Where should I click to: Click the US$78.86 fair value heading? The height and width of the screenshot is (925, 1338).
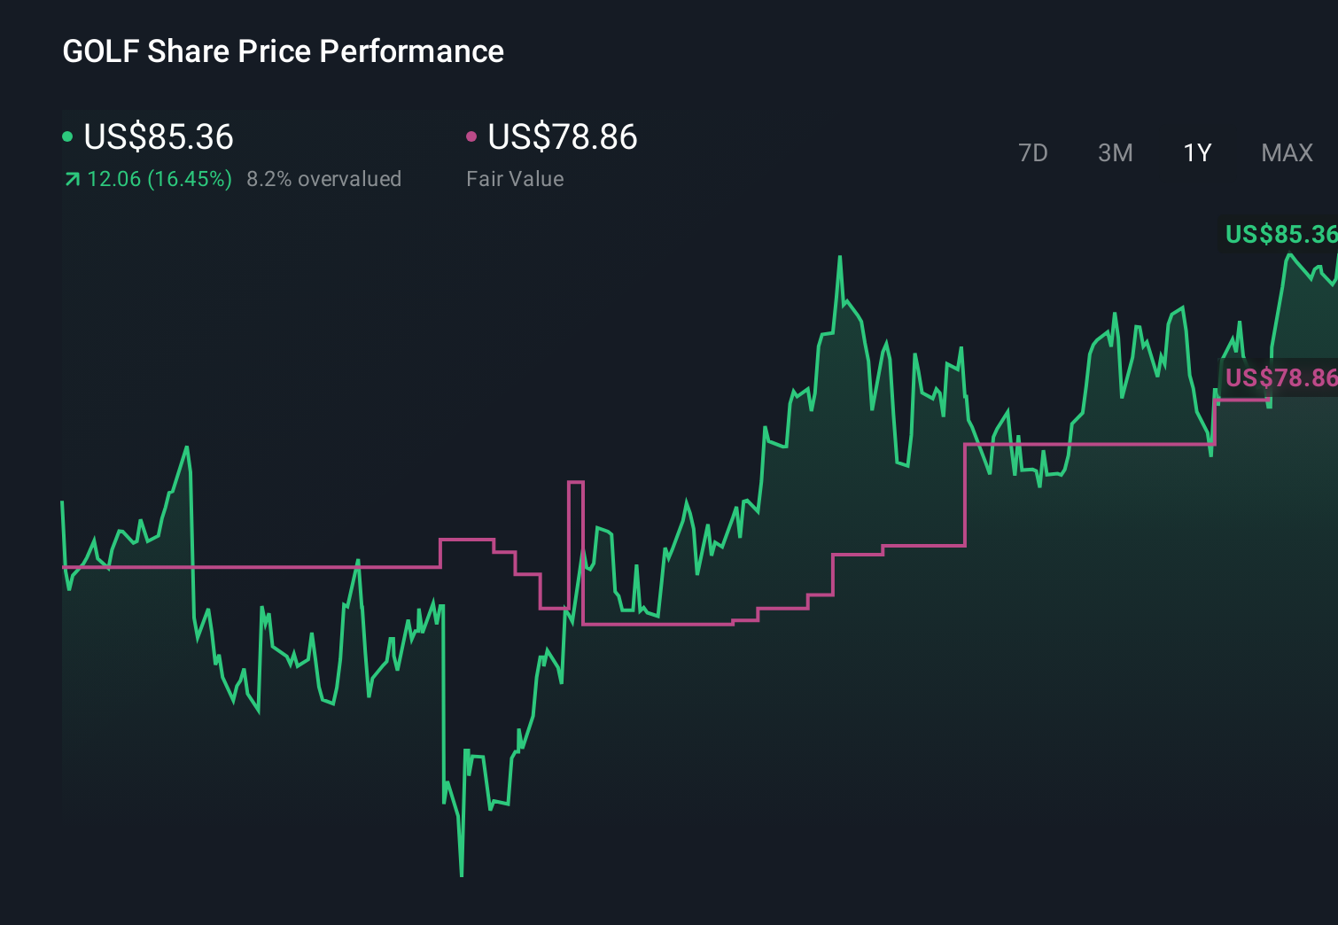click(563, 137)
